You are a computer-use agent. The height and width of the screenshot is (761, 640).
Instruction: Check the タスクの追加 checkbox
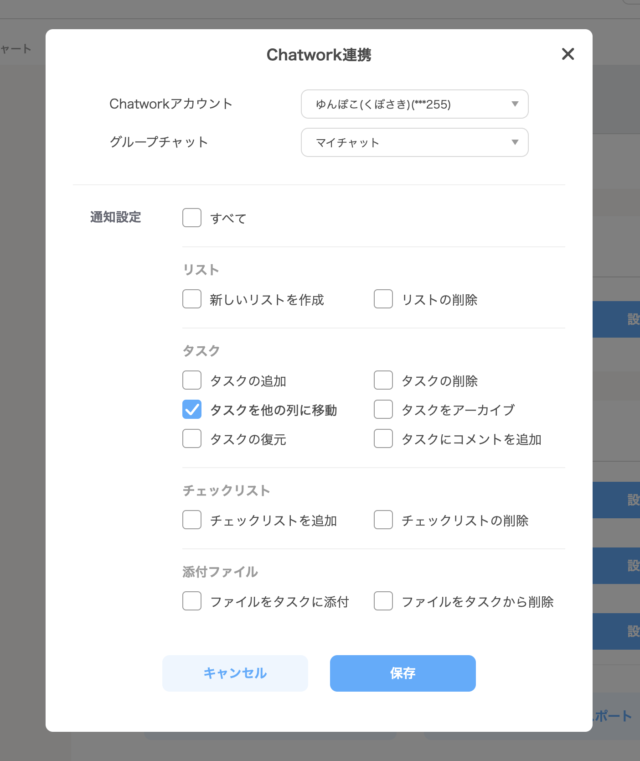tap(192, 380)
